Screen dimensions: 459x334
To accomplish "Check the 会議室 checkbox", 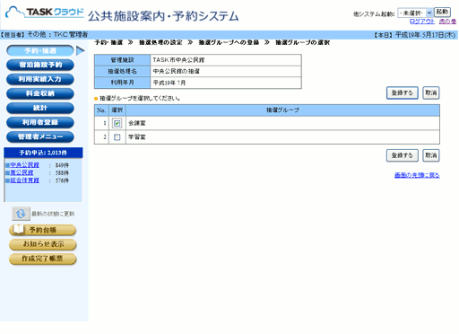I will tap(117, 123).
